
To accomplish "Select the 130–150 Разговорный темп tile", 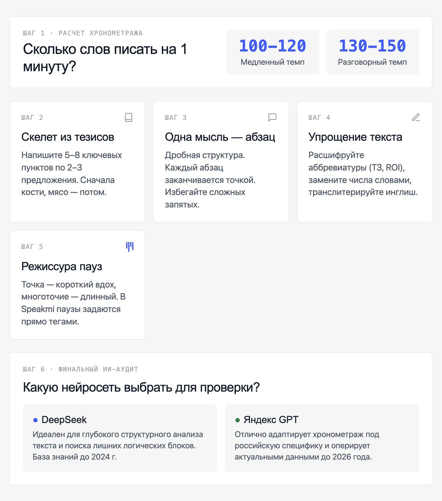I will click(x=372, y=52).
